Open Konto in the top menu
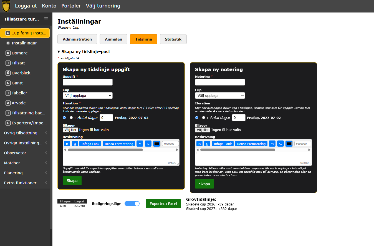 [49, 6]
